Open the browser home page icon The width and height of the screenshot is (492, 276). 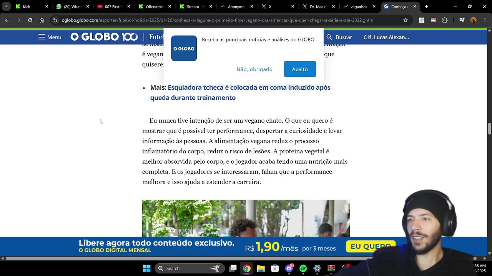point(42,20)
